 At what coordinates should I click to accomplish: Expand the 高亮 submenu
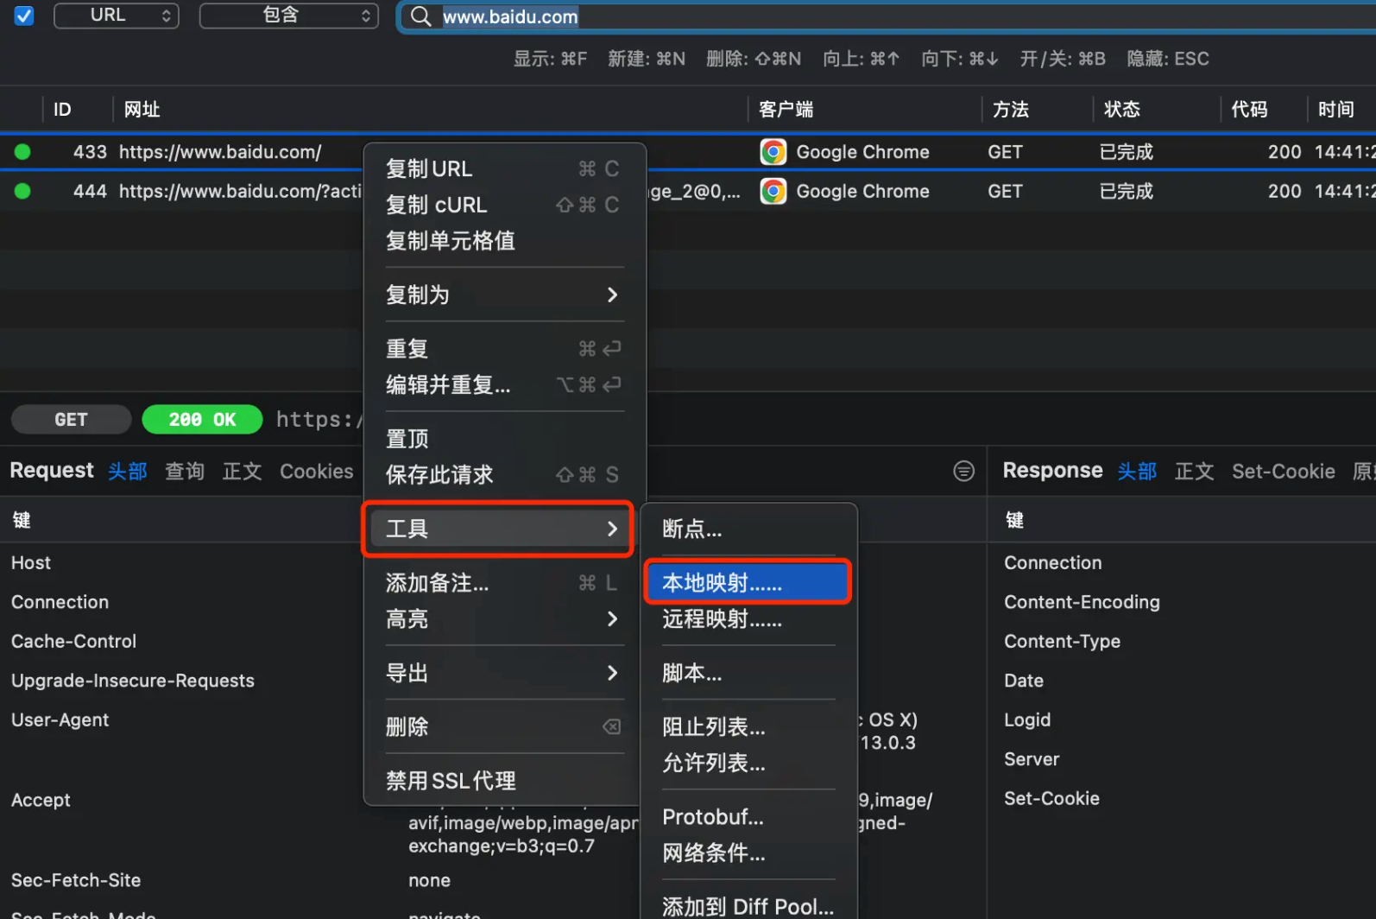tap(504, 618)
